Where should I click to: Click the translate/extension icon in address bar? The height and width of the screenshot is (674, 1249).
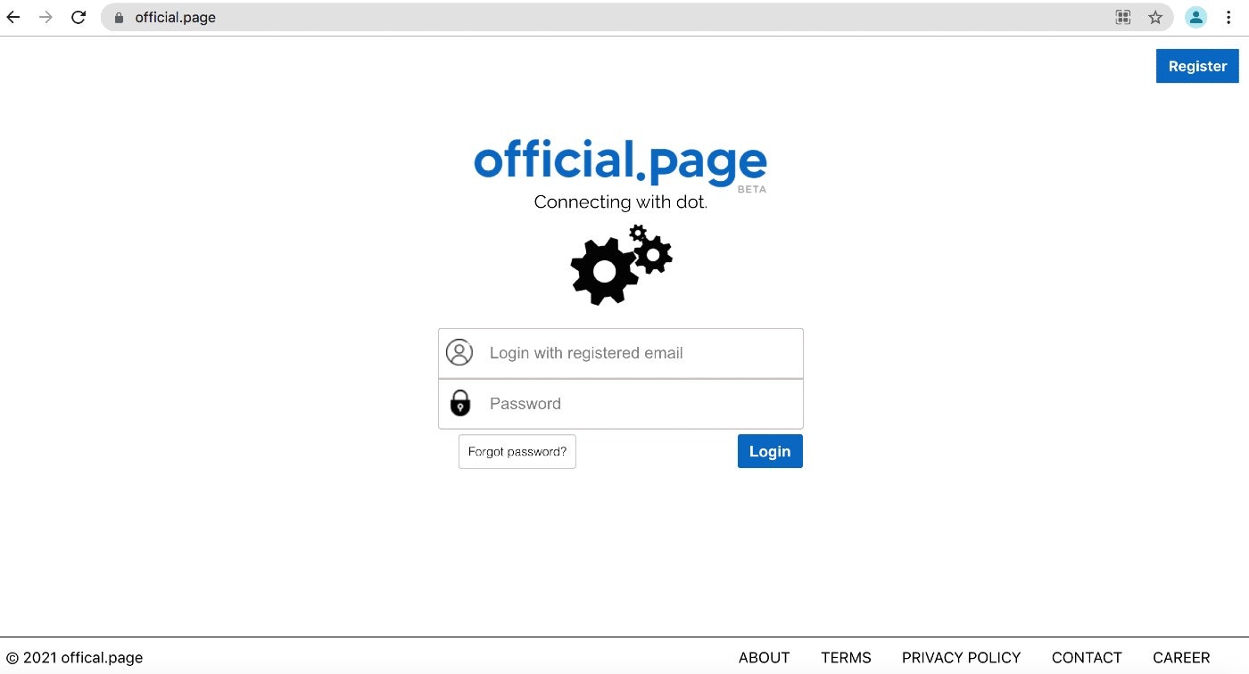(1123, 16)
